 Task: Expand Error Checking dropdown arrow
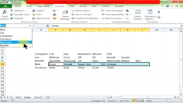130,15
